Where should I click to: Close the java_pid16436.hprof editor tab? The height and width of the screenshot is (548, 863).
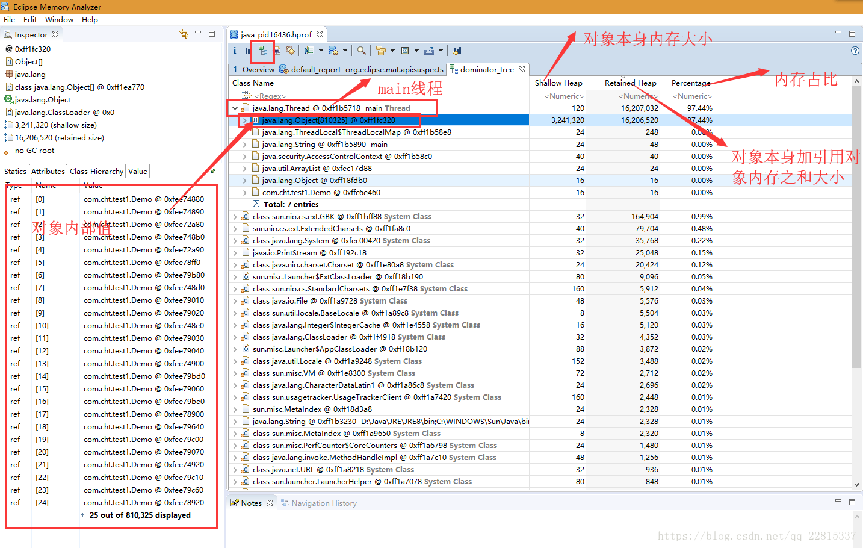320,34
